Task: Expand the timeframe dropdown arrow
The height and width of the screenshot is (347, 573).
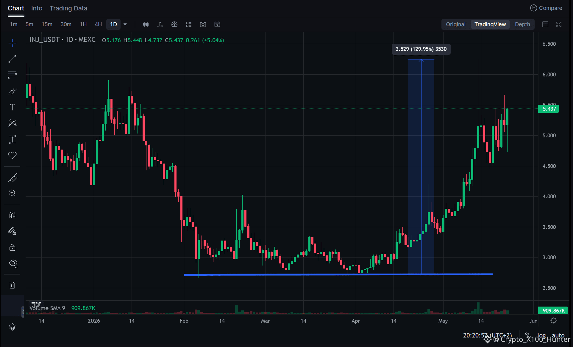Action: [125, 24]
